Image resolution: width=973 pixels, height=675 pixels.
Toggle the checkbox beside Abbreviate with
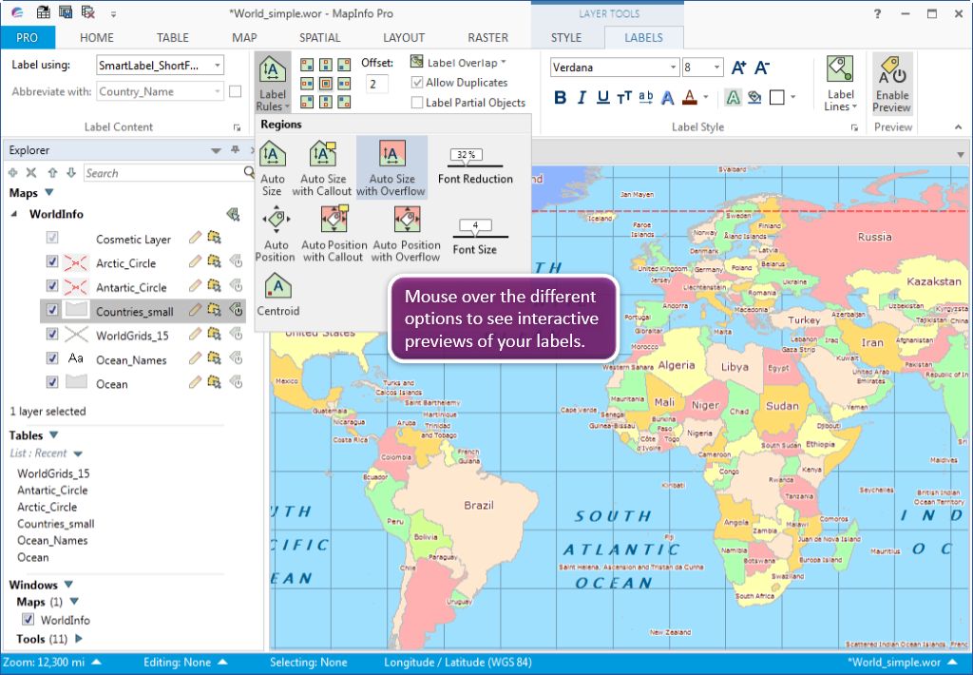[236, 91]
